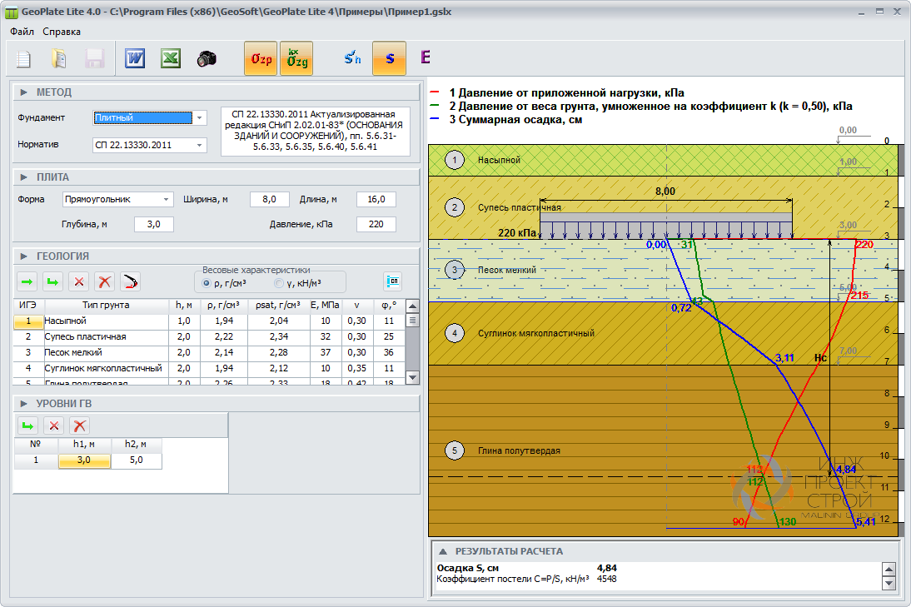Click the E value 32 for Супесь пластичная

[x=326, y=337]
